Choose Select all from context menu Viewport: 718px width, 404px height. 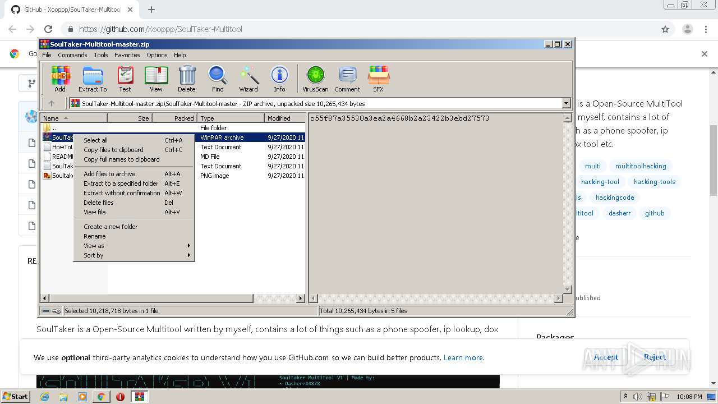134,140
